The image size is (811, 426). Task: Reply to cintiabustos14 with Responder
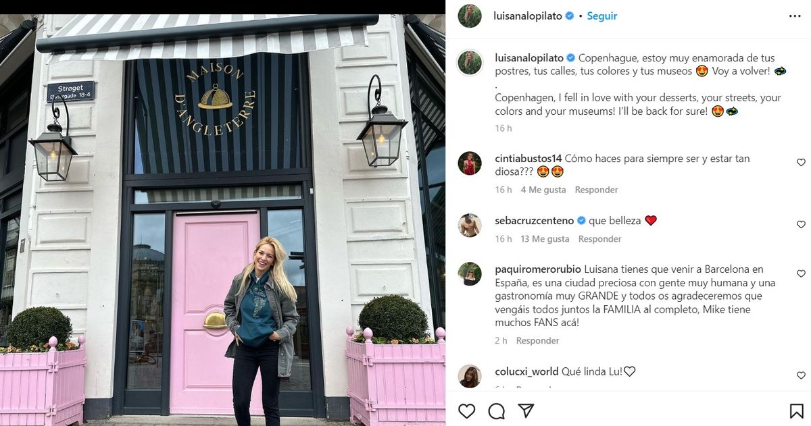click(596, 190)
